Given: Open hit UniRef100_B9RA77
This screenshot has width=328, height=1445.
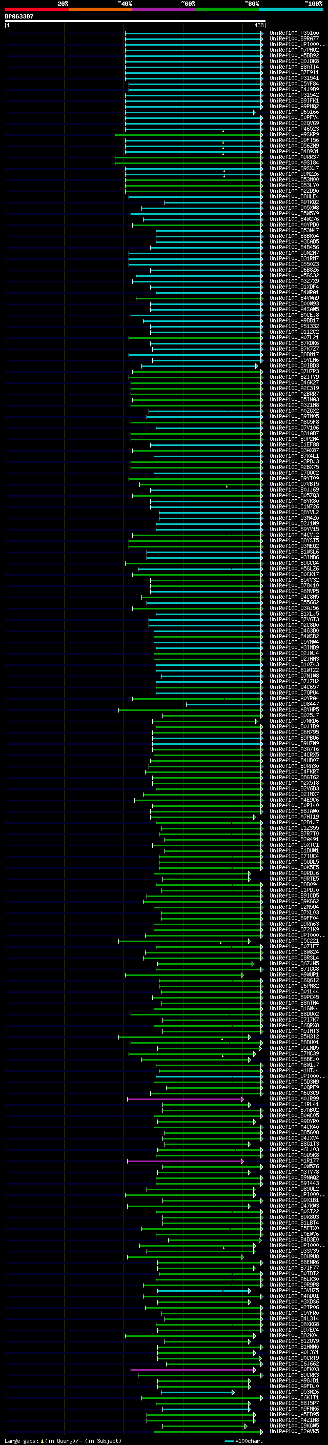Looking at the screenshot, I should tap(294, 39).
